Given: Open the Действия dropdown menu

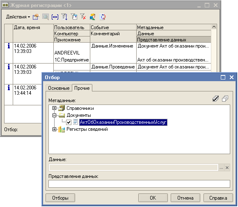Looking at the screenshot, I should 18,17.
